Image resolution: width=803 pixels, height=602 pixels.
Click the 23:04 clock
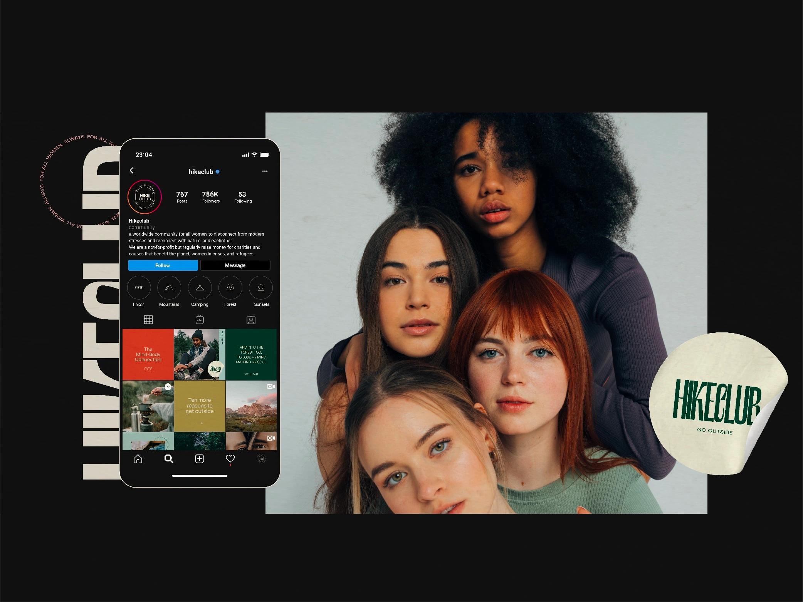(144, 155)
